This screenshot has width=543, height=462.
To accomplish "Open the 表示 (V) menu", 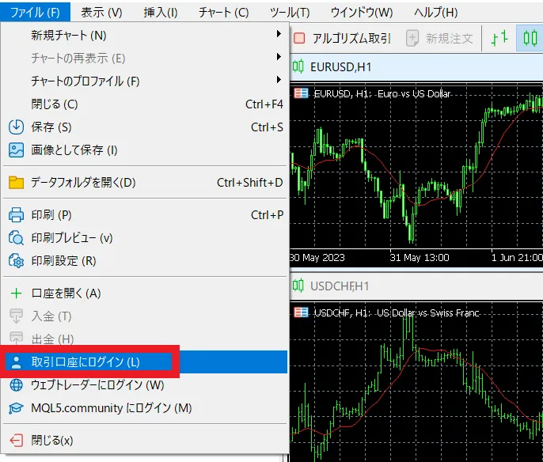I will pos(101,13).
